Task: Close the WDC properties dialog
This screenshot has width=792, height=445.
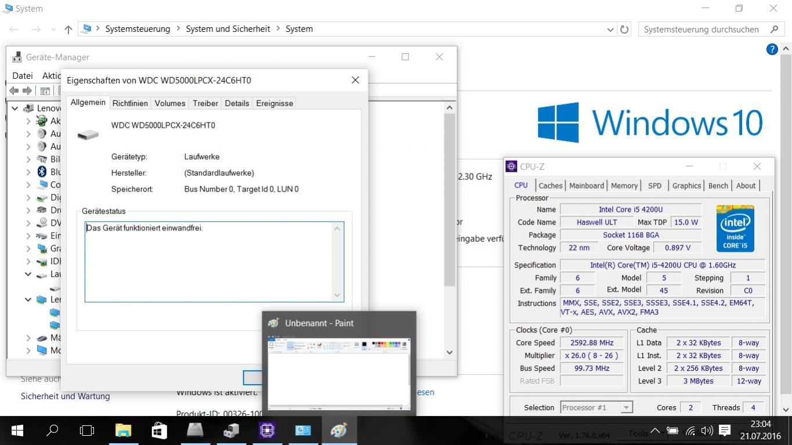Action: pos(355,80)
